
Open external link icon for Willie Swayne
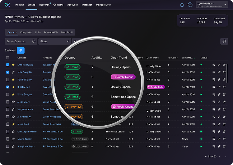point(224,94)
